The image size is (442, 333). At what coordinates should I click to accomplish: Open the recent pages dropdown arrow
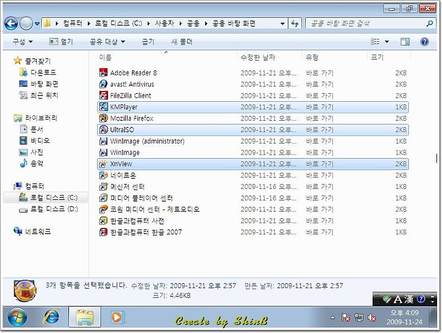click(37, 24)
